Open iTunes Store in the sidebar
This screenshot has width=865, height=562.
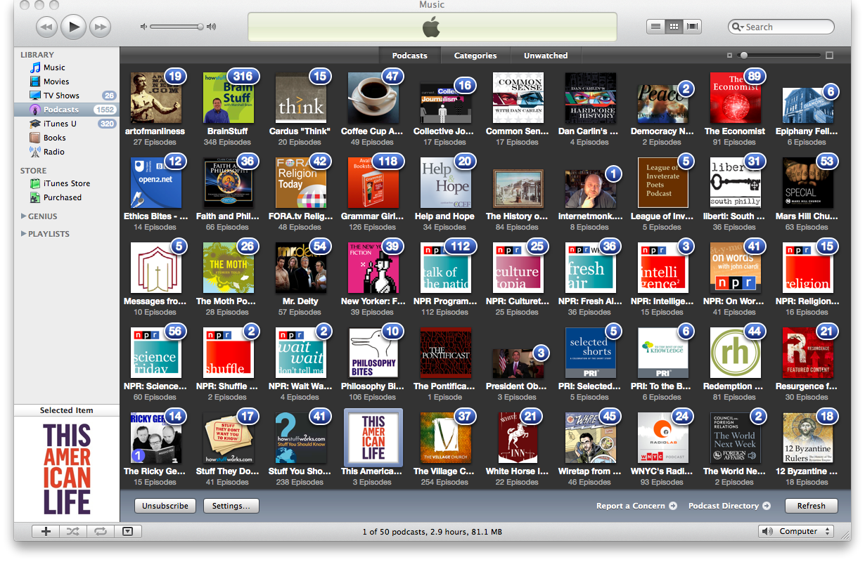tap(66, 183)
